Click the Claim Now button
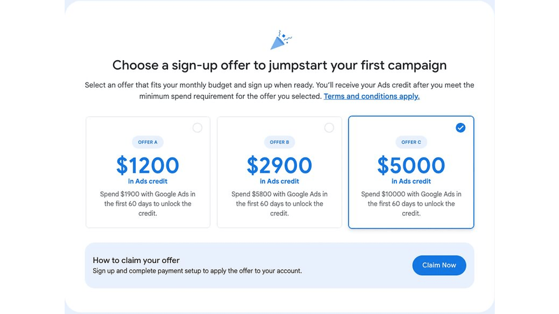Viewport: 559px width, 314px height. tap(439, 265)
